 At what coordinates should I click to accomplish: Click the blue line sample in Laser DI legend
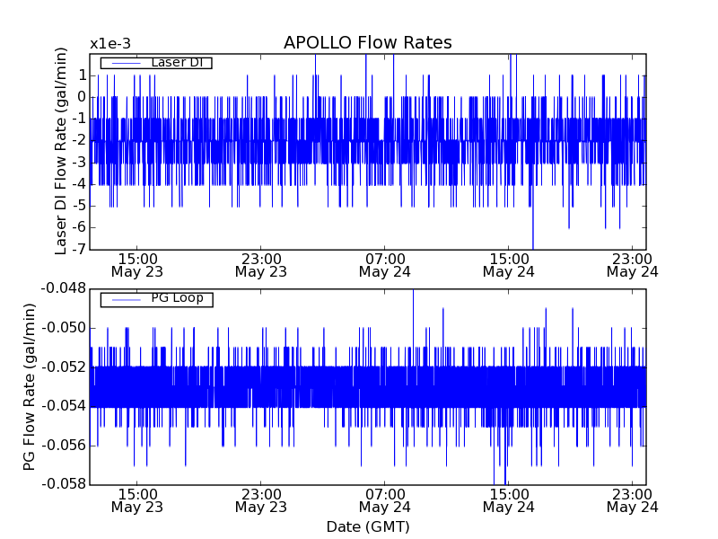click(x=125, y=63)
